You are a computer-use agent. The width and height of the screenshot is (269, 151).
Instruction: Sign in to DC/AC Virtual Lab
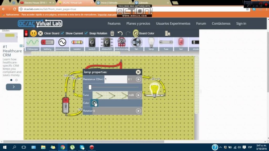[x=241, y=23]
